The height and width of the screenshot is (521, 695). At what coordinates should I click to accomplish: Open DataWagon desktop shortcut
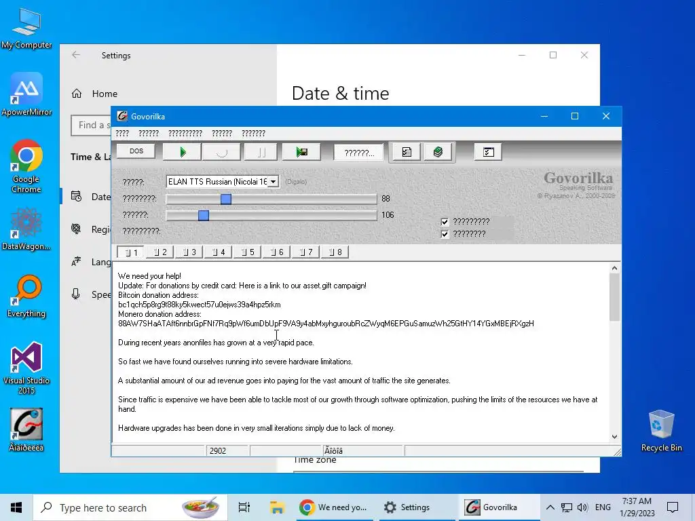pos(26,229)
